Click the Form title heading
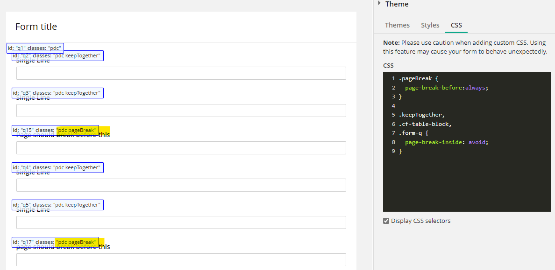The image size is (555, 270). [36, 27]
